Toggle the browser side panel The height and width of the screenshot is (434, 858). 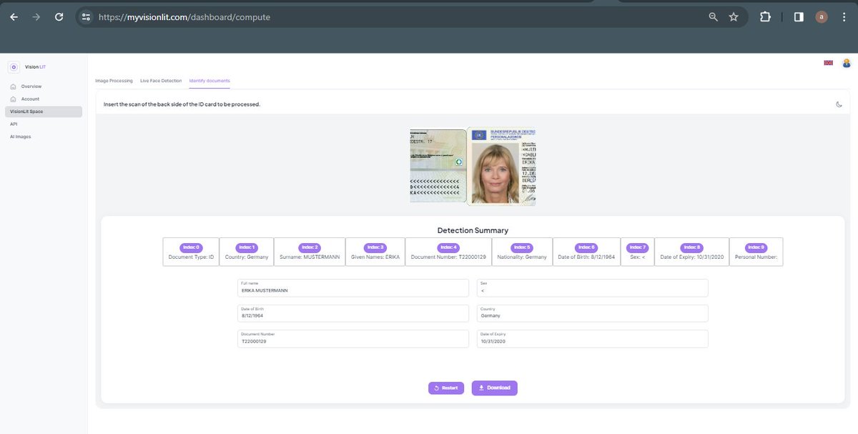point(799,16)
